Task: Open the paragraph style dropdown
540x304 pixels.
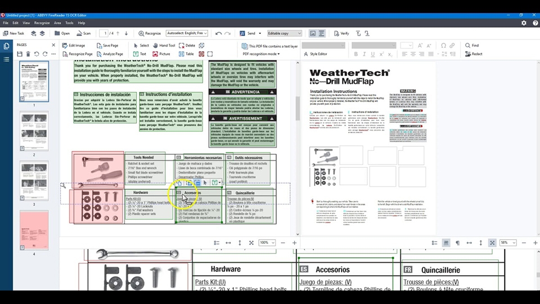Action: point(323,46)
